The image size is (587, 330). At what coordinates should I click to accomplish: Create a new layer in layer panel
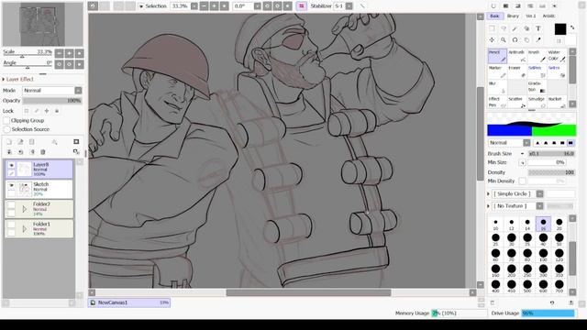click(x=9, y=142)
